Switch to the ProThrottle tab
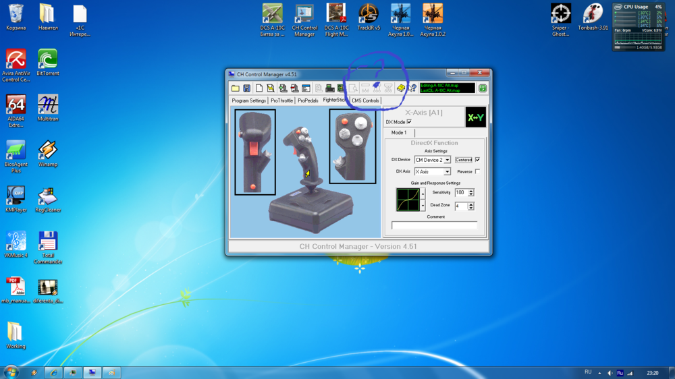The height and width of the screenshot is (379, 675). pyautogui.click(x=282, y=100)
